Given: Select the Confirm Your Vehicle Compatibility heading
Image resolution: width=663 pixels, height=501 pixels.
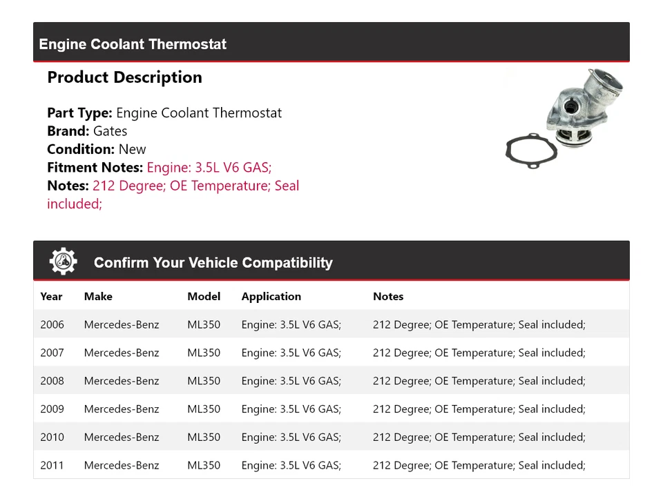Looking at the screenshot, I should click(x=213, y=263).
